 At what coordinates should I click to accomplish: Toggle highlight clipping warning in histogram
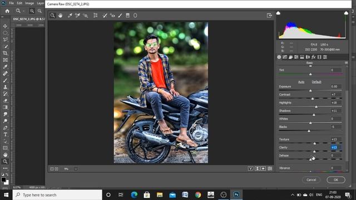click(x=346, y=13)
